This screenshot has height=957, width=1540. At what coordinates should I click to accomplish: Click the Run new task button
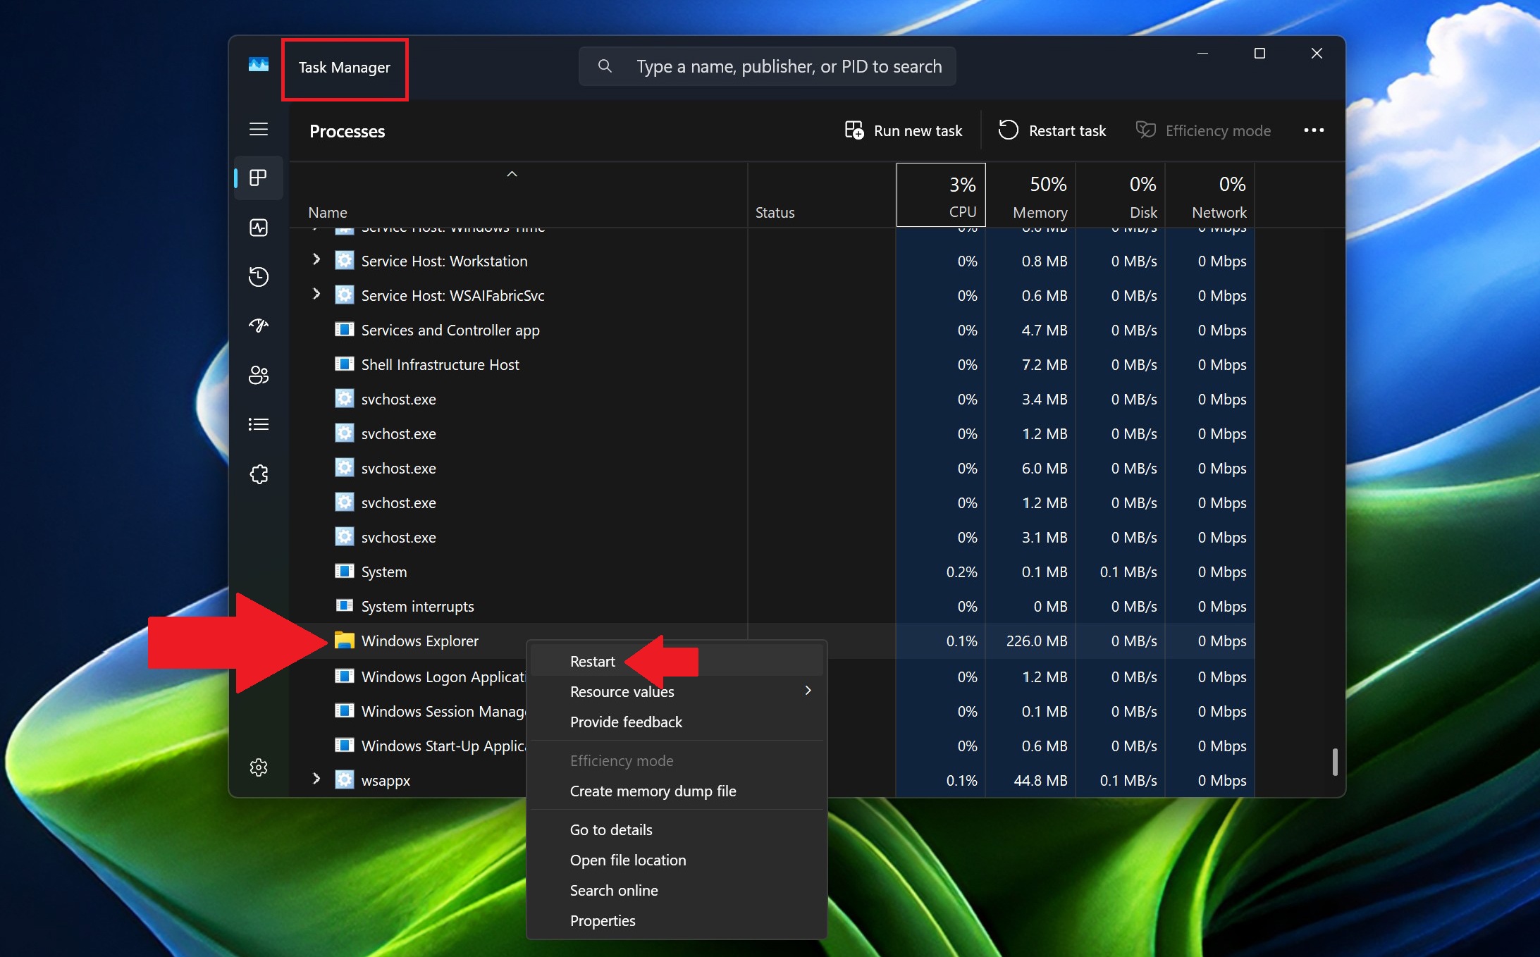click(x=904, y=130)
